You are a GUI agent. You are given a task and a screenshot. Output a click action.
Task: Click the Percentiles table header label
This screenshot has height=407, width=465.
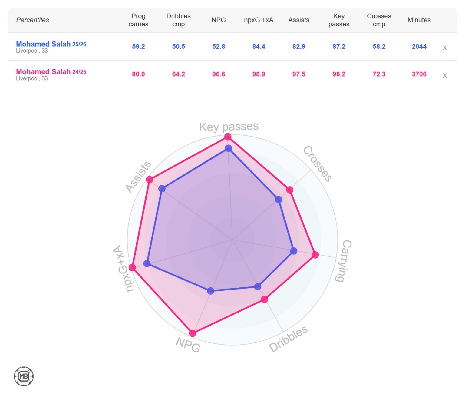(x=32, y=20)
